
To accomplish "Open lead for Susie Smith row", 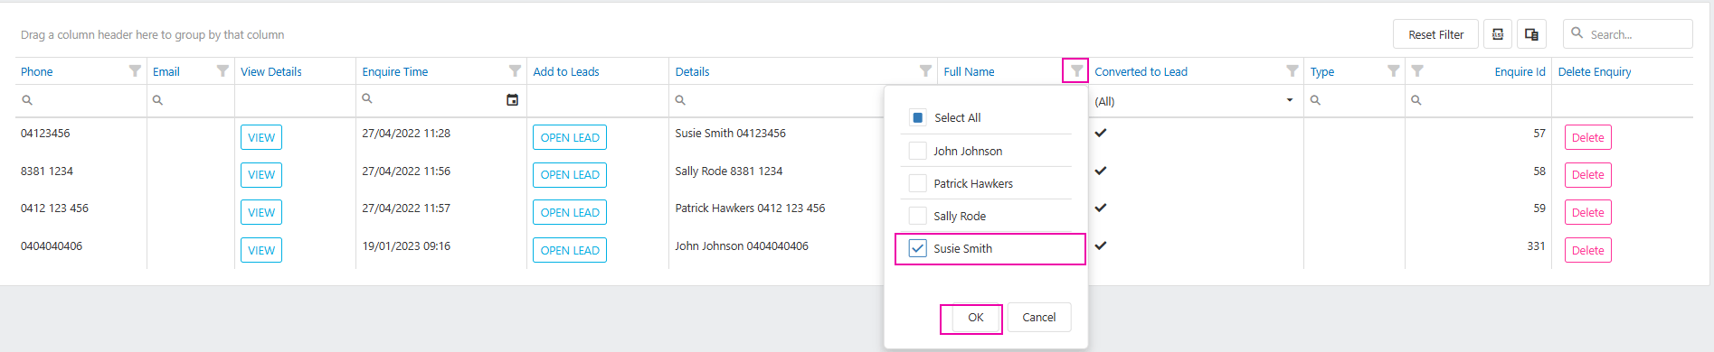I will pos(570,137).
